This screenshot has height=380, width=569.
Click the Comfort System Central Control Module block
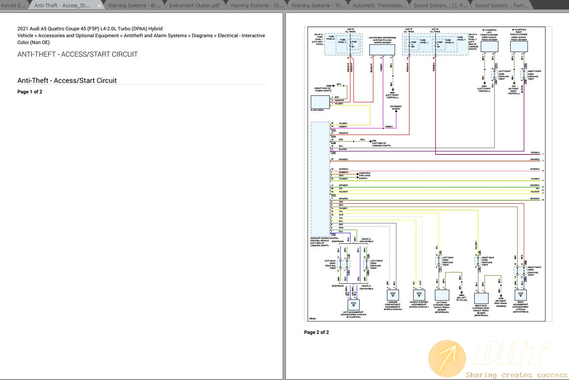click(320, 179)
